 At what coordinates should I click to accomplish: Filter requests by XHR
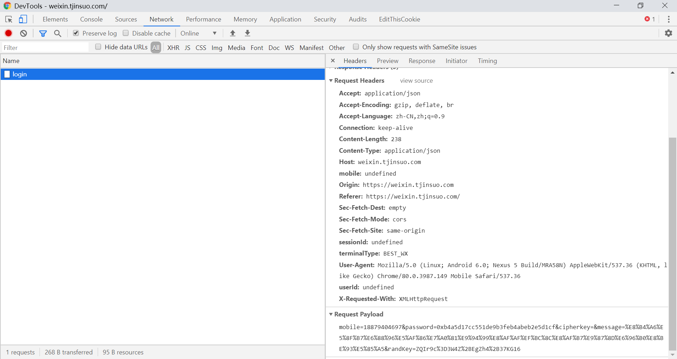tap(173, 48)
